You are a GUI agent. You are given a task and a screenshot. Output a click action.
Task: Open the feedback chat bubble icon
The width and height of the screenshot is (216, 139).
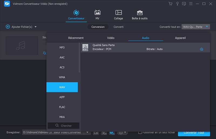[184, 4]
